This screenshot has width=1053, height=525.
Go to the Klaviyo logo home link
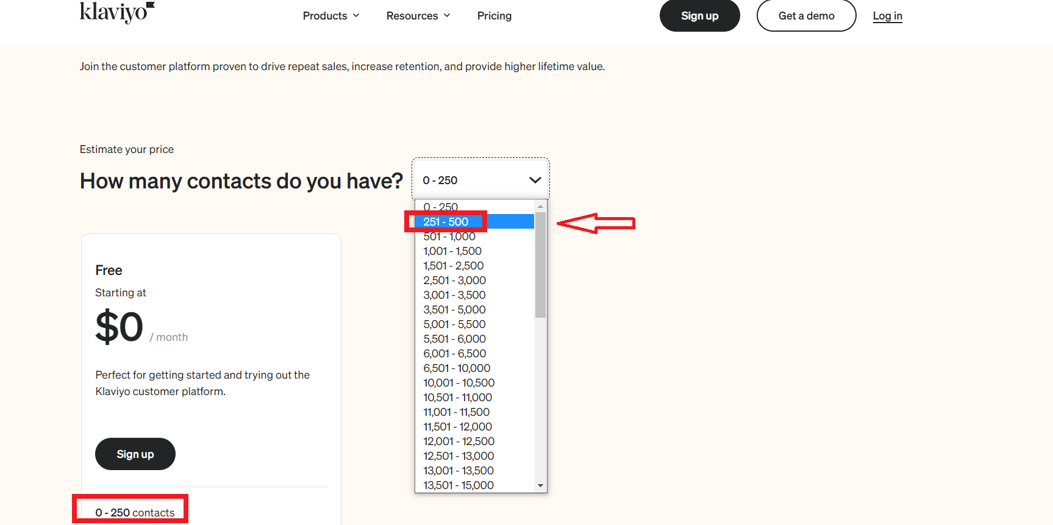coord(117,12)
